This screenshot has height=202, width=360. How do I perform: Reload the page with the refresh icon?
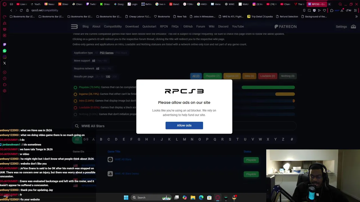21,10
